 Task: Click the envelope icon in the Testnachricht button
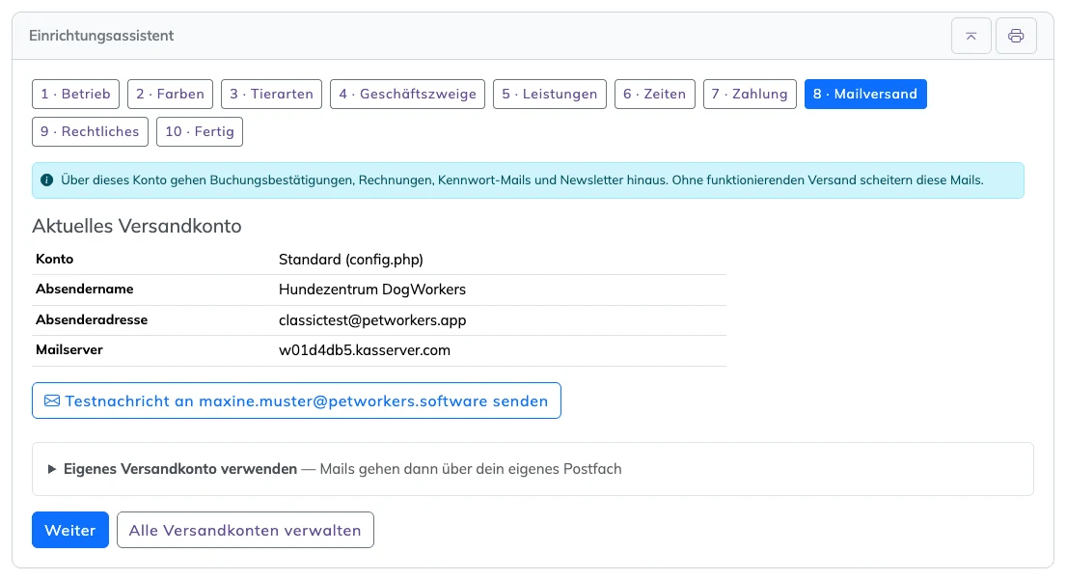click(52, 400)
